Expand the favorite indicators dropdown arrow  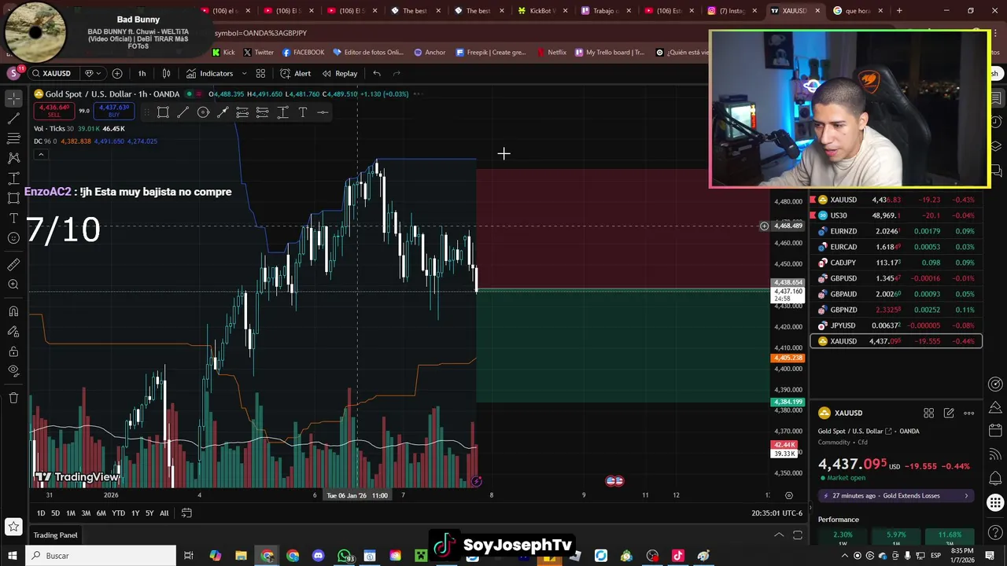[244, 73]
